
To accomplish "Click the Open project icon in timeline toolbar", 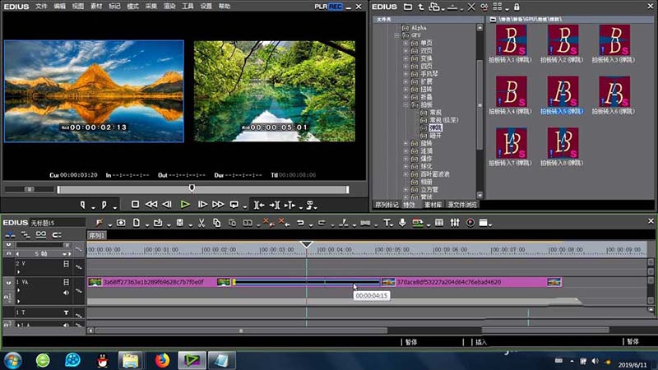I will pyautogui.click(x=158, y=223).
